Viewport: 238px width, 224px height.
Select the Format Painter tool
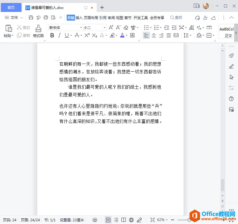point(38,31)
